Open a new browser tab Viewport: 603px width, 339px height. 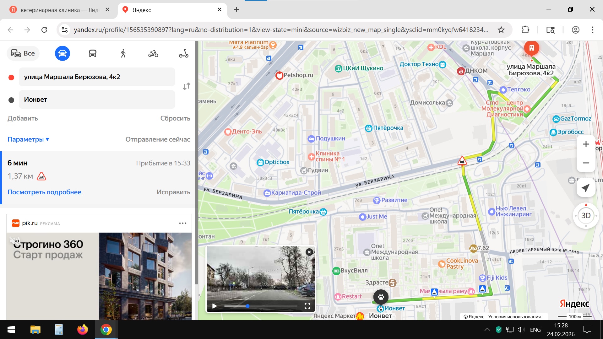236,10
